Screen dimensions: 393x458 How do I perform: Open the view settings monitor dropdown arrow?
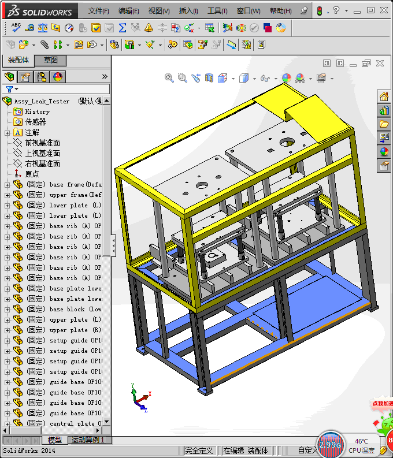click(x=332, y=79)
